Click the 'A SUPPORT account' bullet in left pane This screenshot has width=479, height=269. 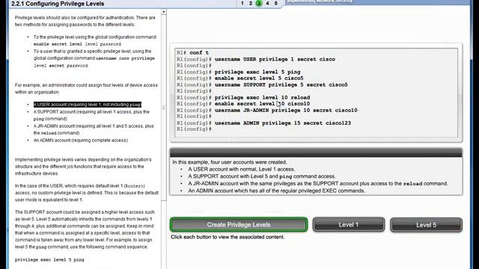coord(91,115)
